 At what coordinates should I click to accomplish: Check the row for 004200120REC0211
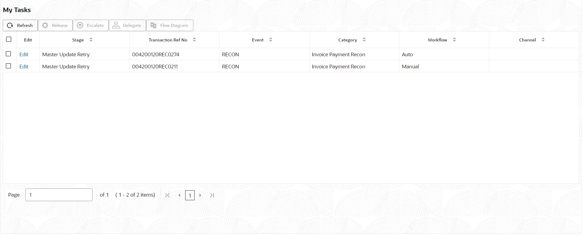coord(8,66)
